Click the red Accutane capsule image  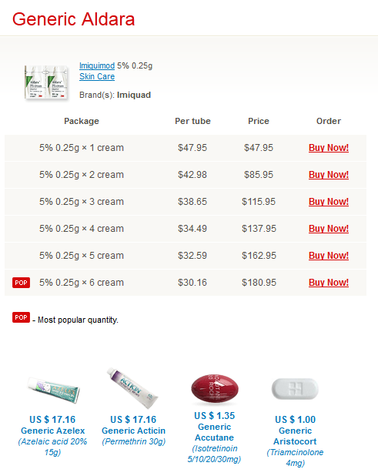(x=215, y=389)
